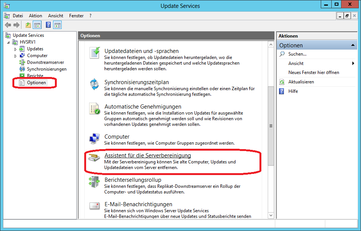
Task: Toggle the action pane toolbar icon
Action: 57,25
